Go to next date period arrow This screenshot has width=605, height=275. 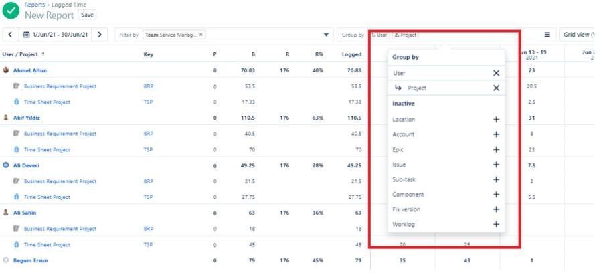pos(100,35)
